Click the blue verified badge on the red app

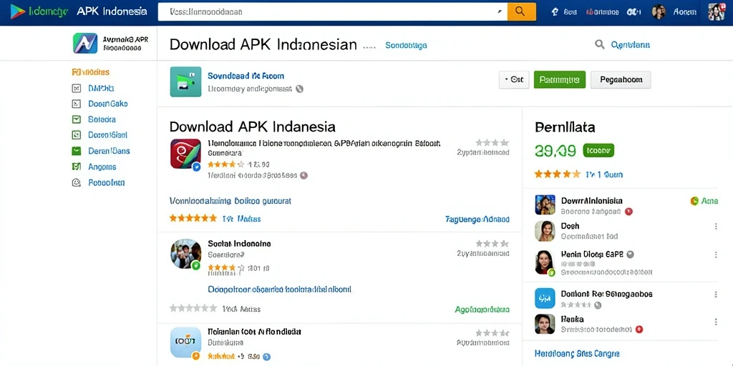pyautogui.click(x=197, y=166)
